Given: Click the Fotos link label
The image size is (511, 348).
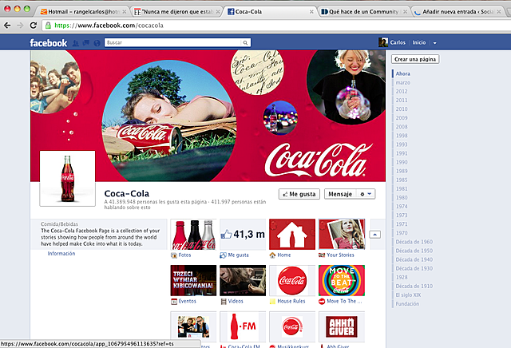Looking at the screenshot, I should pos(184,255).
